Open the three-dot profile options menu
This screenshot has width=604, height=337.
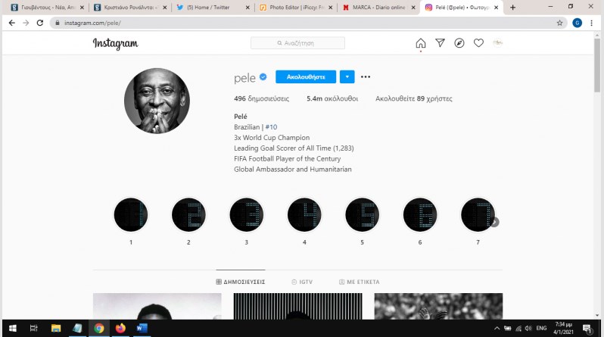(366, 76)
